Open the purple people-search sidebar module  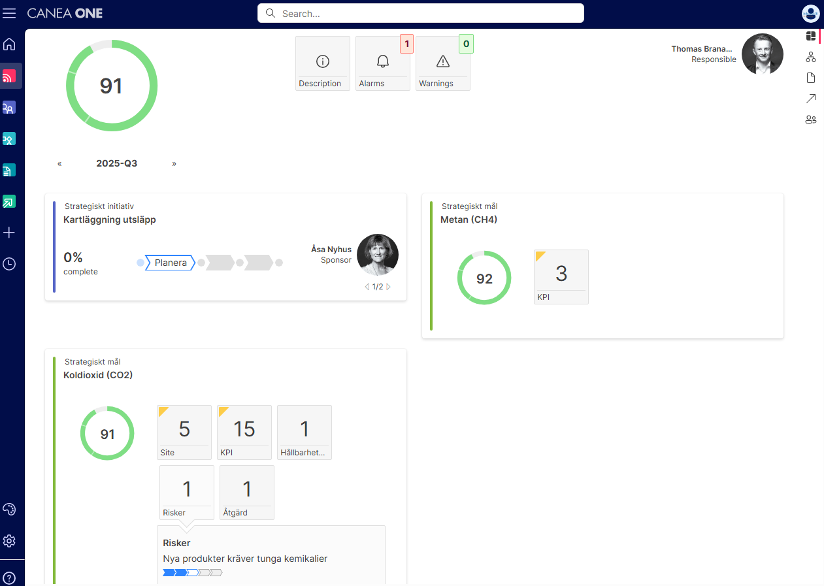coord(9,107)
